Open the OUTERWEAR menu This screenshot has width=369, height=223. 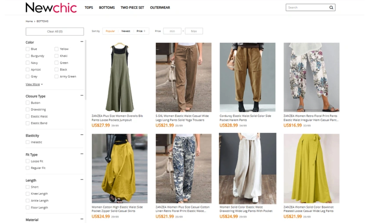160,7
